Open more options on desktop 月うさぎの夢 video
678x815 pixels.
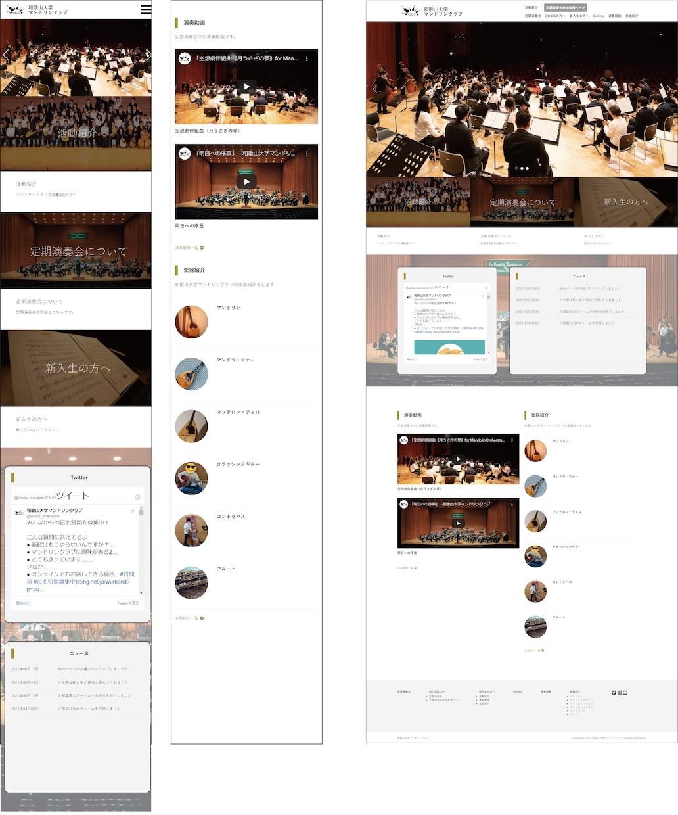point(512,440)
